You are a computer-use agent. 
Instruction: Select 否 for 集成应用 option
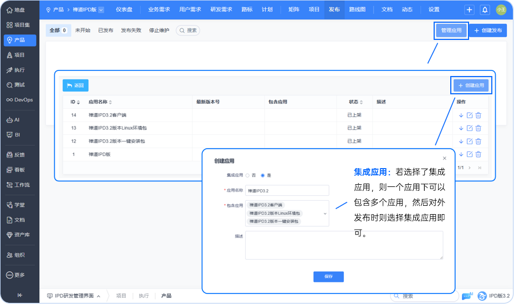click(248, 175)
